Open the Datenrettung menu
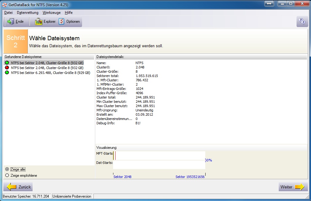The width and height of the screenshot is (311, 201). click(28, 13)
